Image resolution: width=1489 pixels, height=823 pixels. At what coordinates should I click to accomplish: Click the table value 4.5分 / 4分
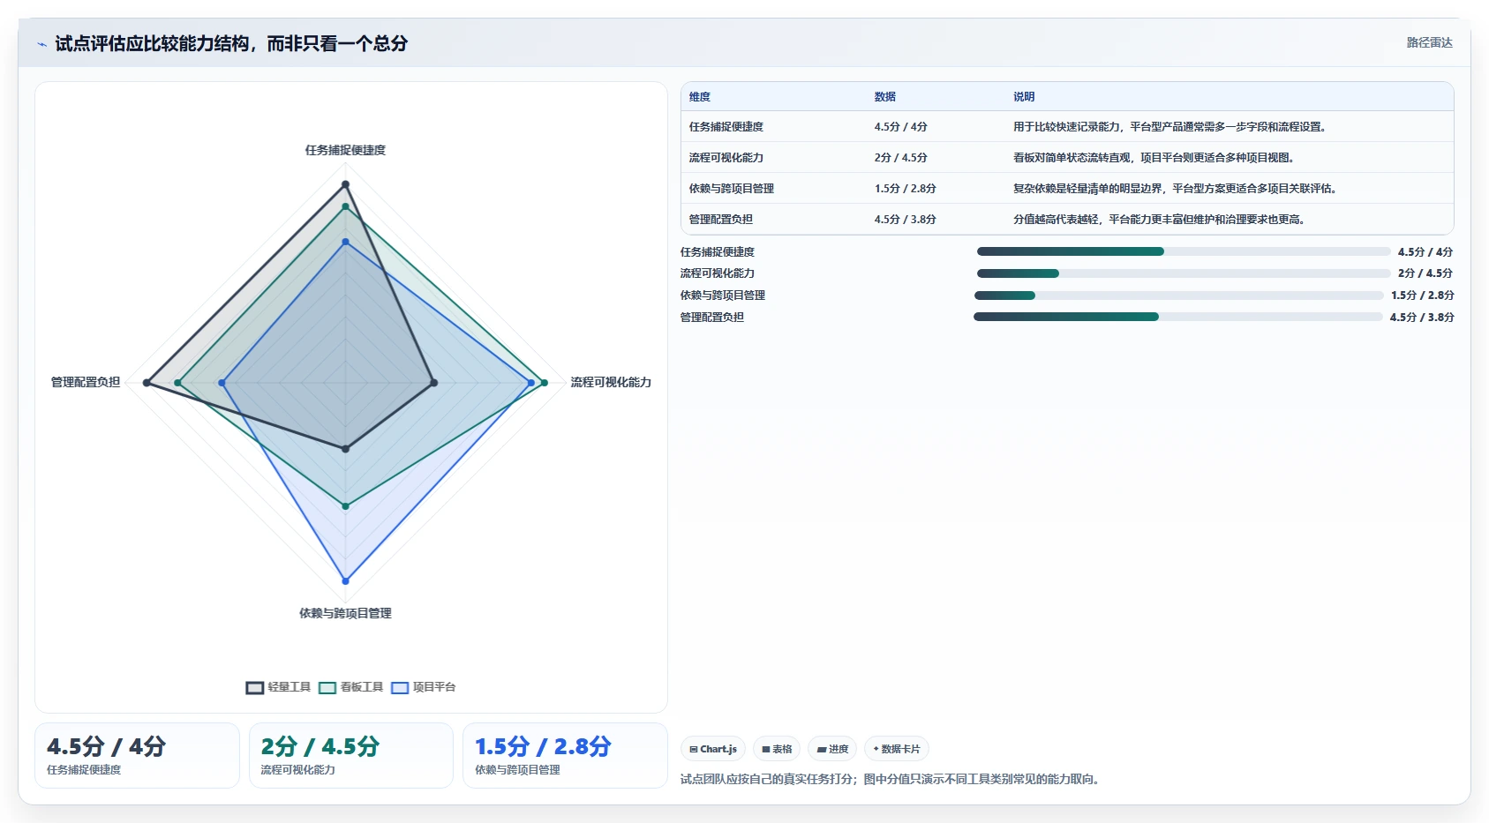(901, 127)
